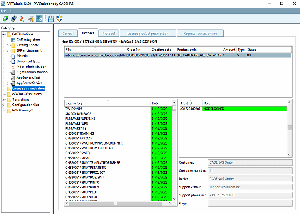Click the orange tree structure toolbar icon
Viewport: 300px width, 214px height.
click(22, 18)
